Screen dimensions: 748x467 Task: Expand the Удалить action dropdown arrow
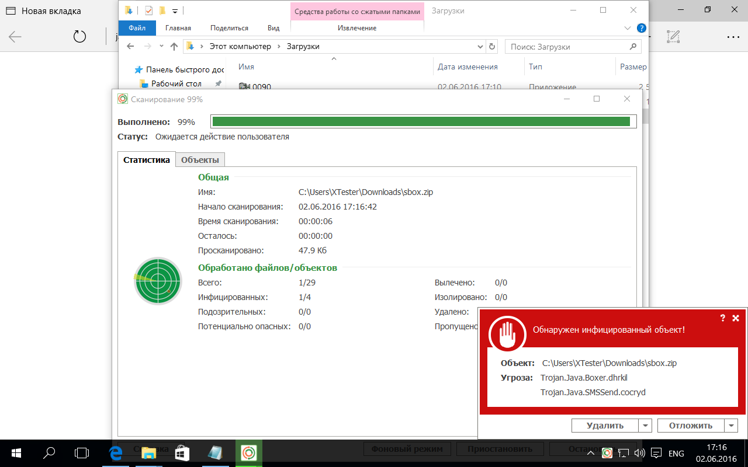tap(645, 426)
